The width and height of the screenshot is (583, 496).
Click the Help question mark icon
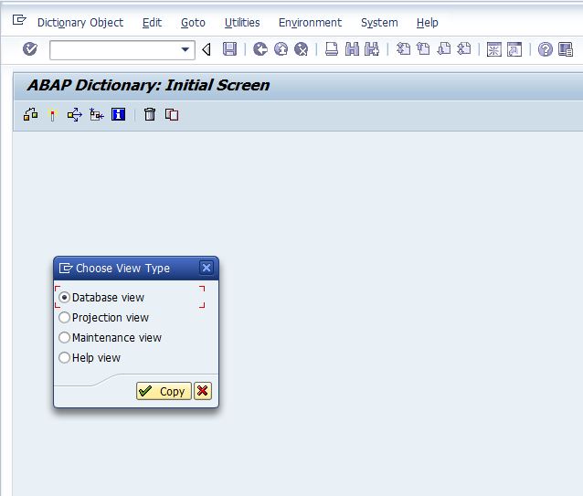pos(545,49)
